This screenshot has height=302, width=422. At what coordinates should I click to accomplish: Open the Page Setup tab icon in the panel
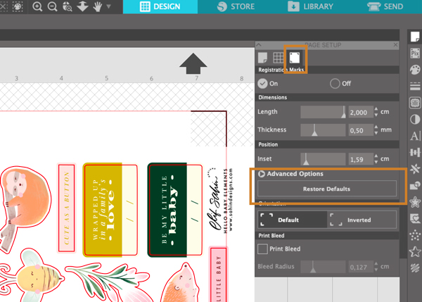pos(262,58)
